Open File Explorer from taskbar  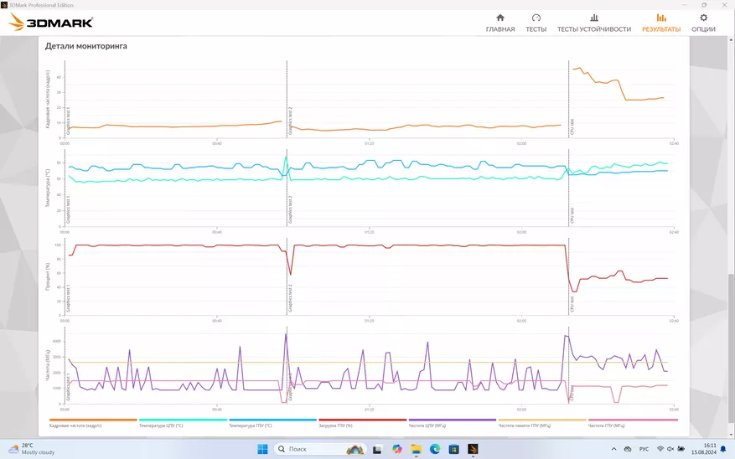pos(417,449)
